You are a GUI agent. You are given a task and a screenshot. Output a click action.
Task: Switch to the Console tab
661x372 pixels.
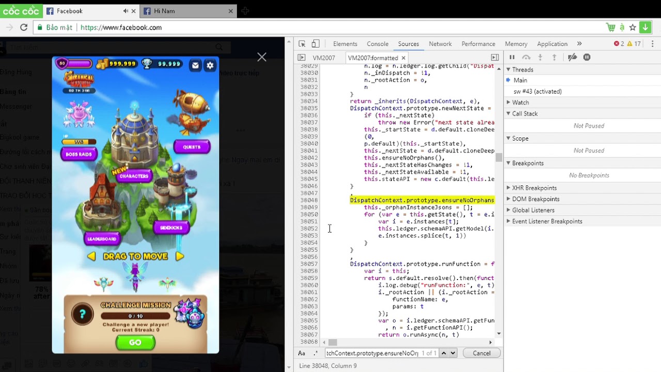tap(377, 44)
